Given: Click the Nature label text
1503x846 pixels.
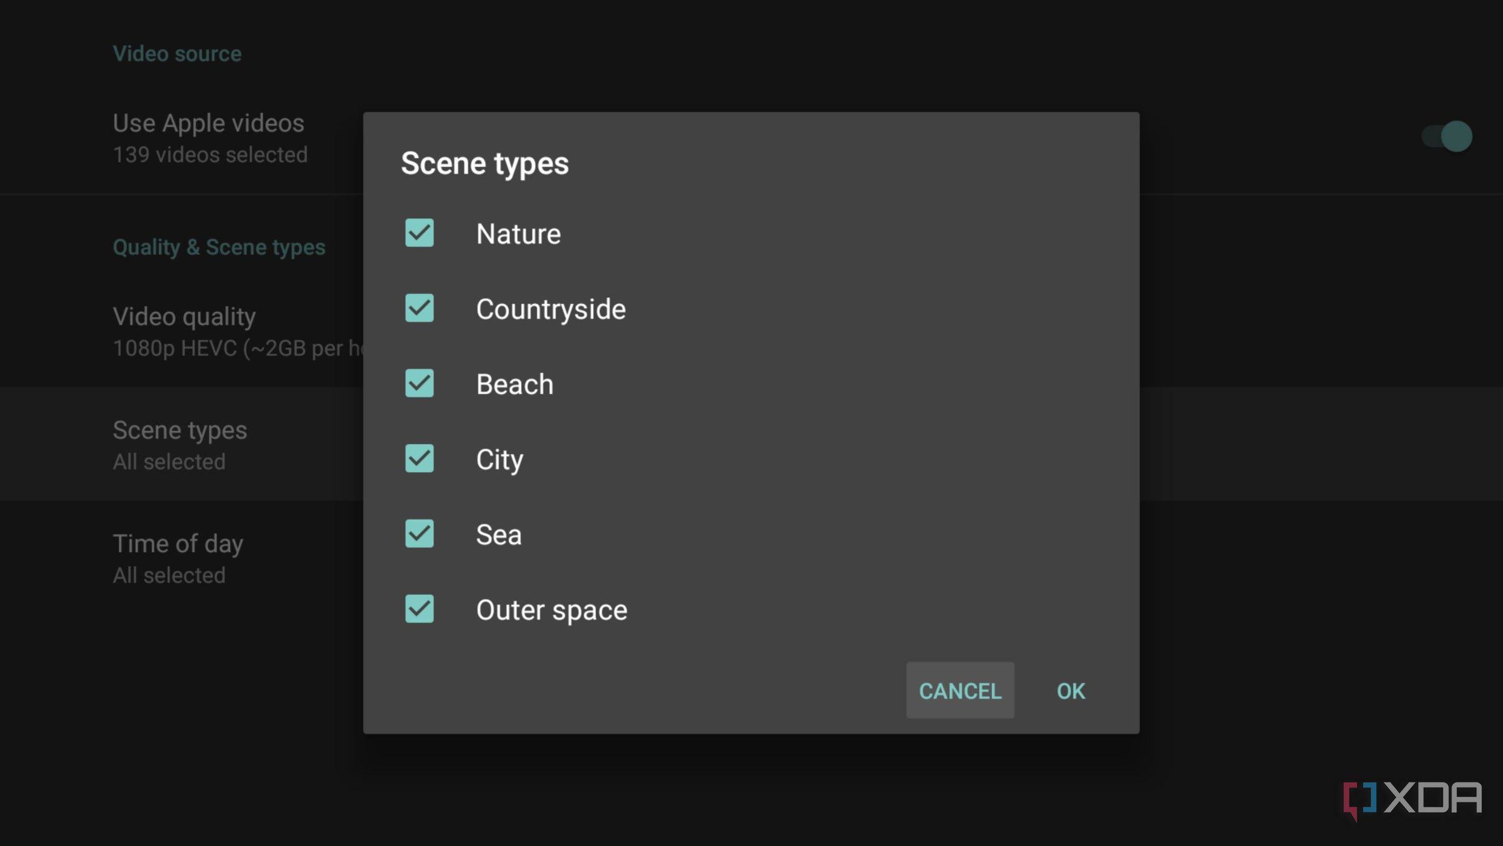Looking at the screenshot, I should [518, 234].
